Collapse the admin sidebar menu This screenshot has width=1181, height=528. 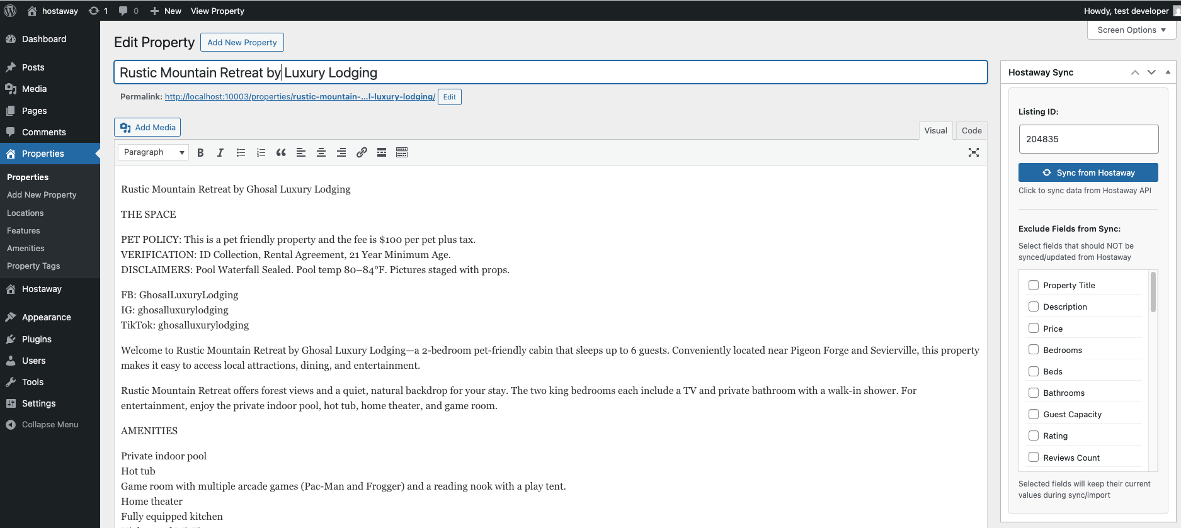(x=50, y=425)
